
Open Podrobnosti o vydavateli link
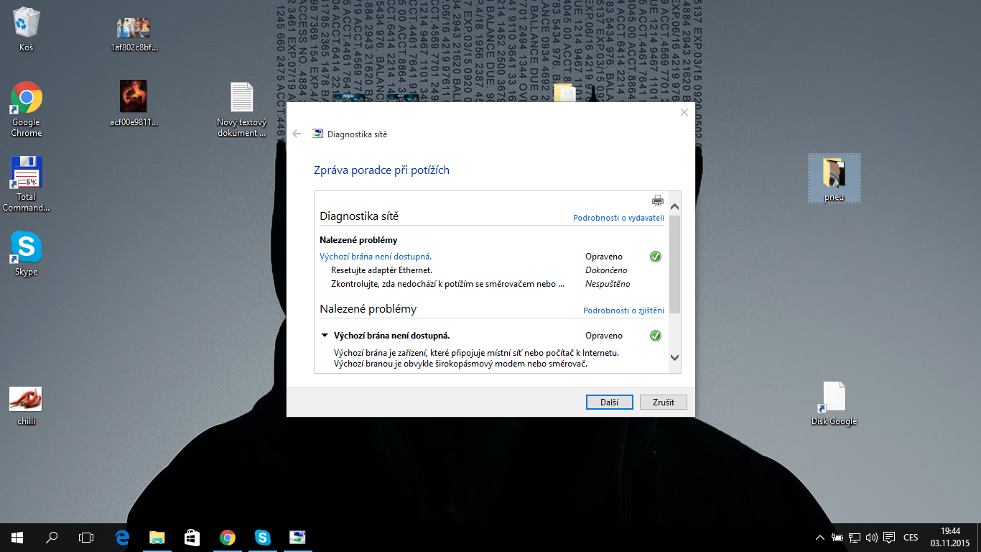pyautogui.click(x=618, y=218)
